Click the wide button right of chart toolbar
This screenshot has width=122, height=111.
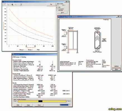51,4
